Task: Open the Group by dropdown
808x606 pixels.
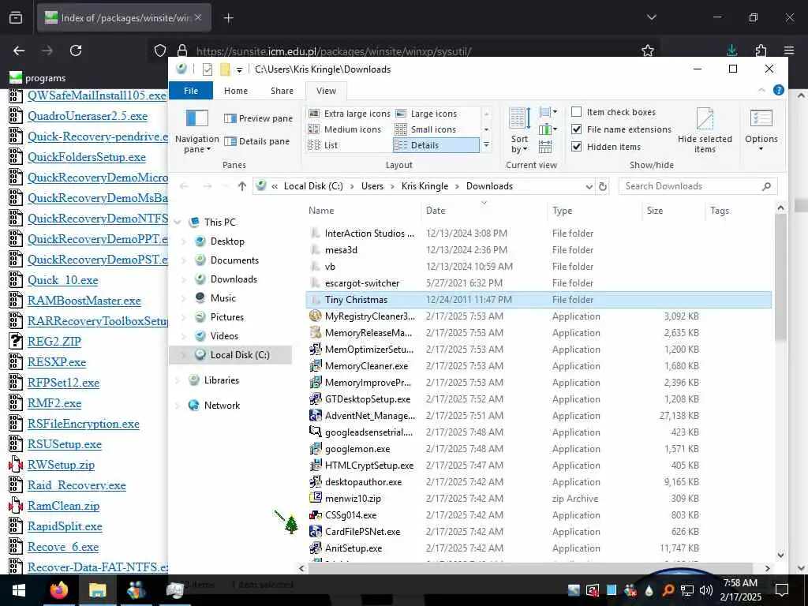Action: (x=548, y=112)
